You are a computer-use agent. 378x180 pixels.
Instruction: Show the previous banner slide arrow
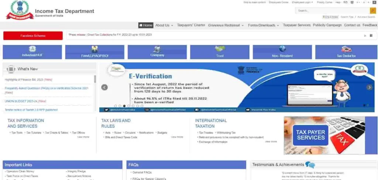pos(104,87)
